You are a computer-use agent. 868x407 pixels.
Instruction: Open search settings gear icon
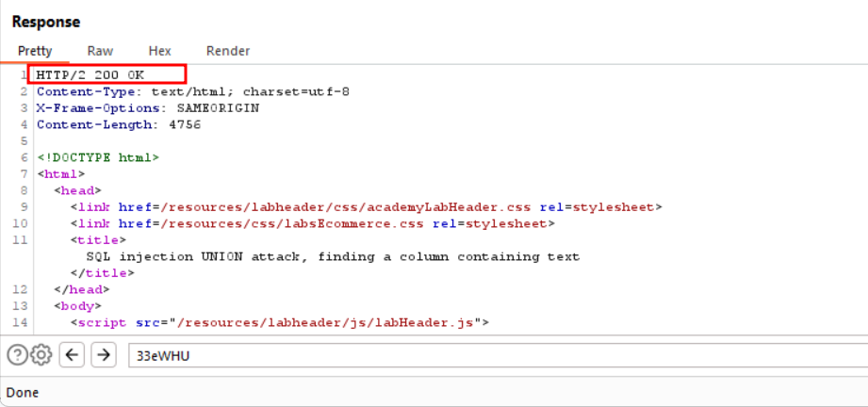(x=41, y=355)
